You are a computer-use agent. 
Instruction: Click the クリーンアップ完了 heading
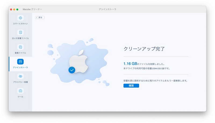click(x=144, y=49)
